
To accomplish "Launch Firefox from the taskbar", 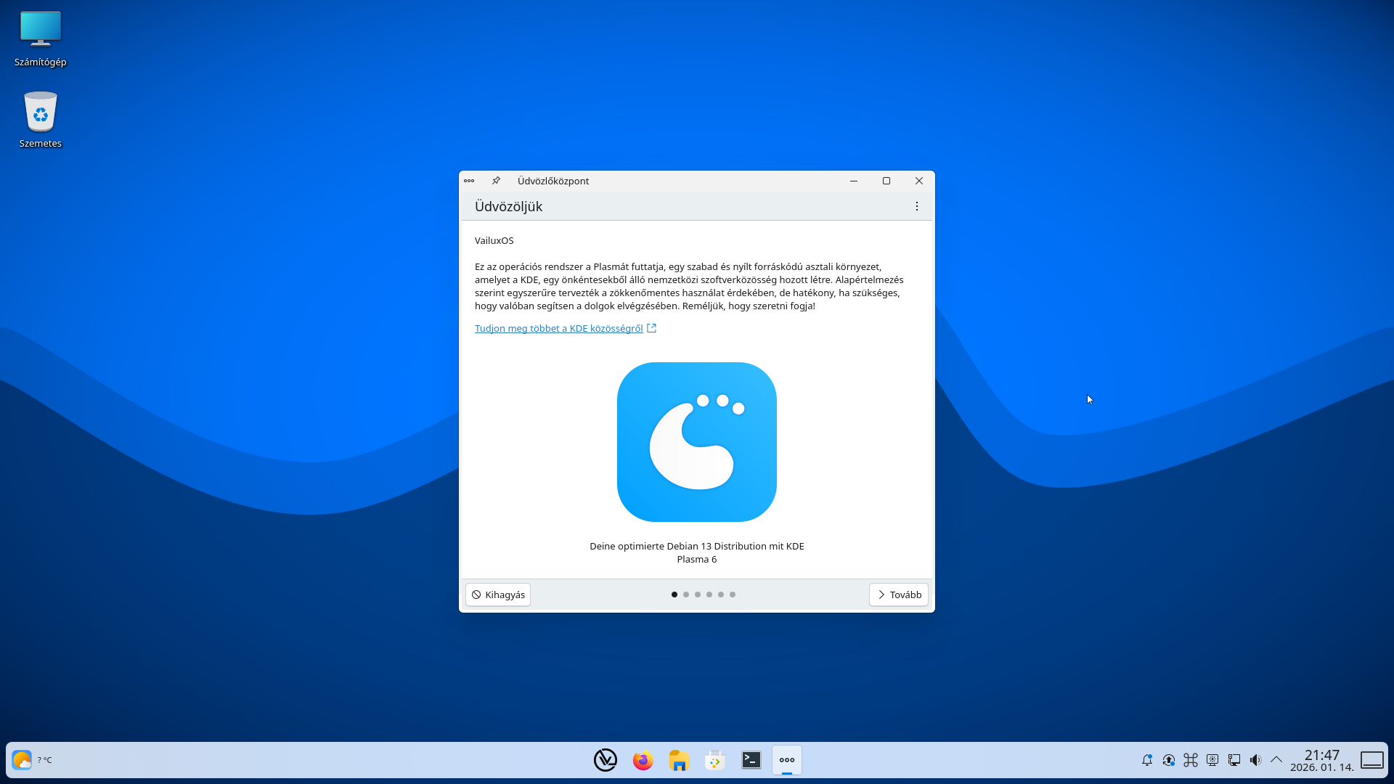I will (x=643, y=760).
